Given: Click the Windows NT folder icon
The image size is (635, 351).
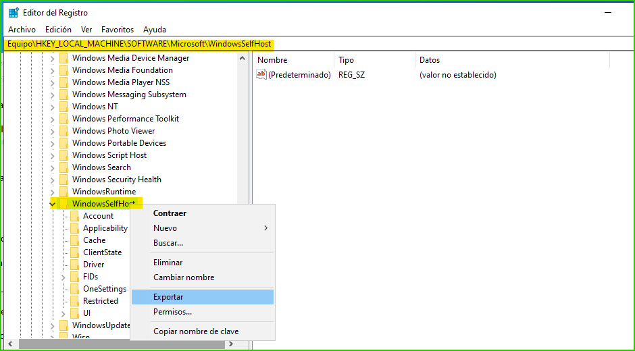Looking at the screenshot, I should pos(64,107).
